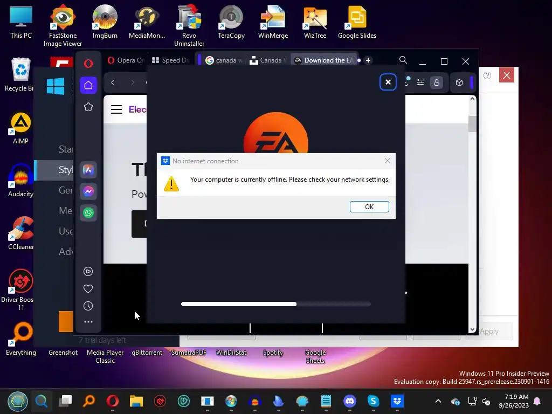Open MediaMonkey desktop shortcut
This screenshot has height=414, width=552.
coord(147,22)
